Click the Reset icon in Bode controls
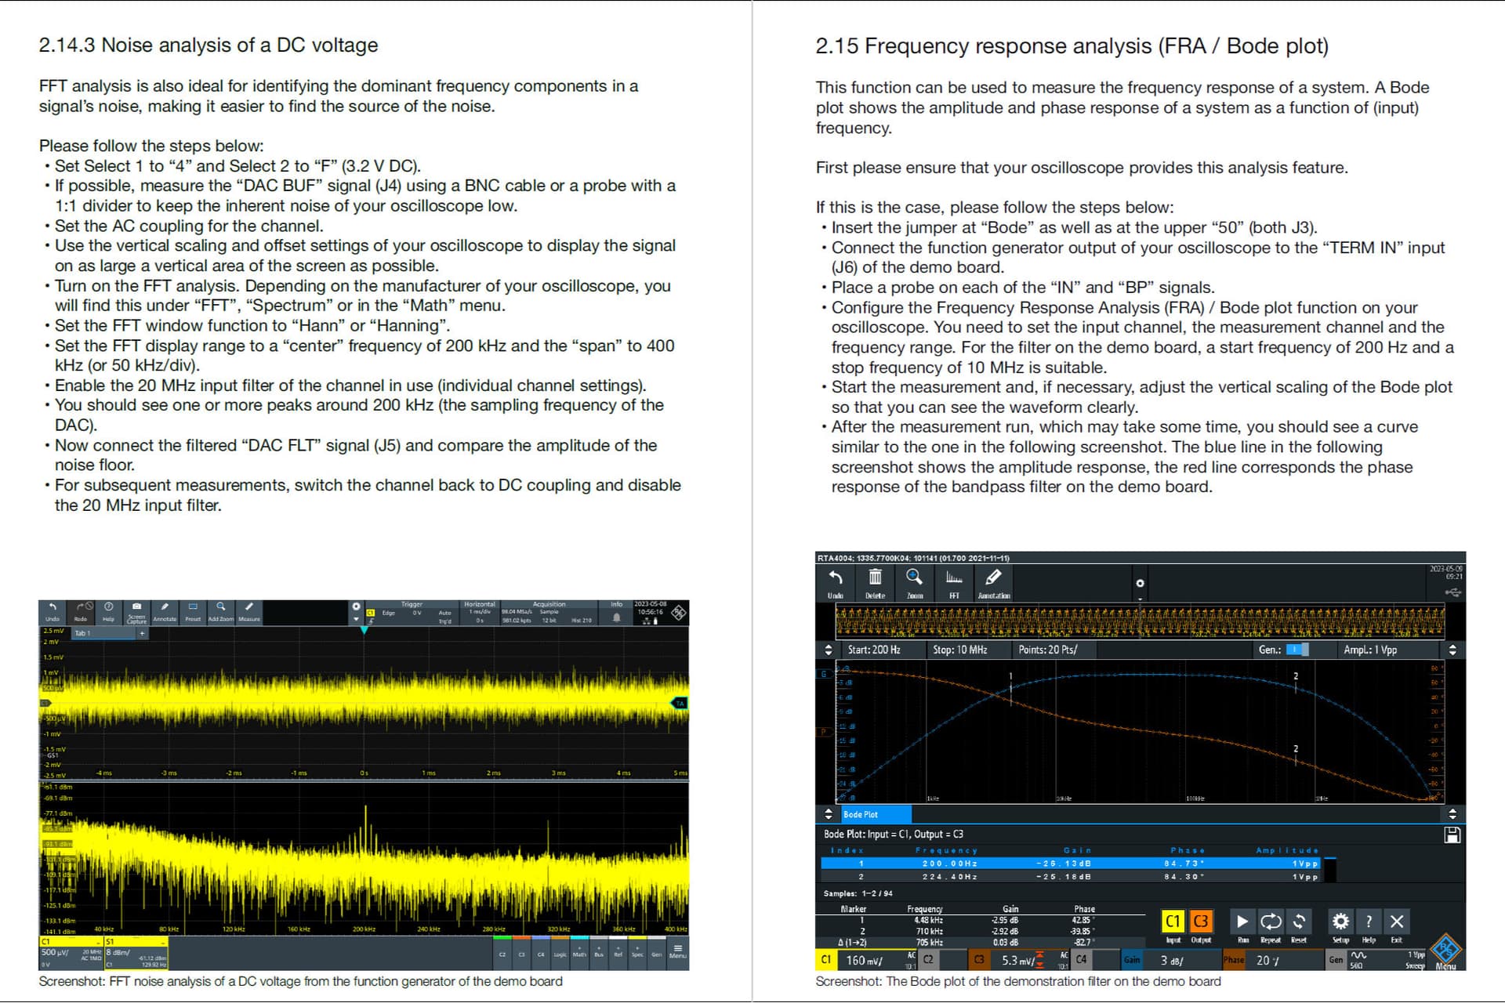 pyautogui.click(x=1299, y=922)
